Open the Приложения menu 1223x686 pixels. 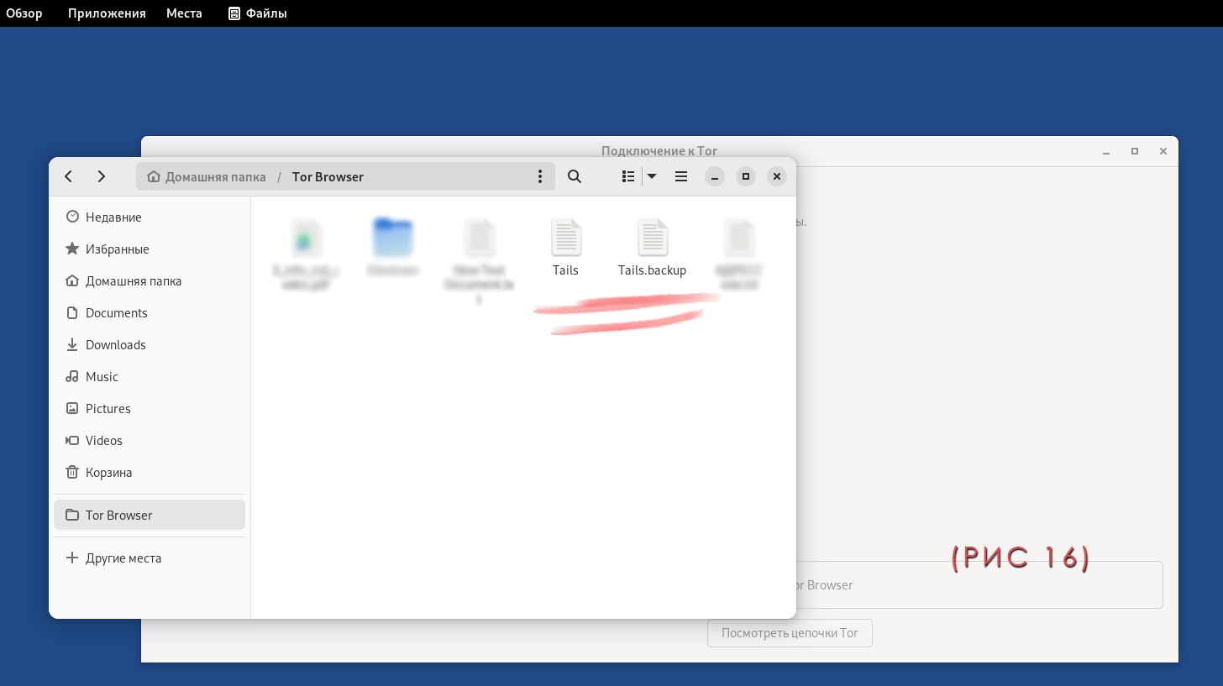coord(107,13)
